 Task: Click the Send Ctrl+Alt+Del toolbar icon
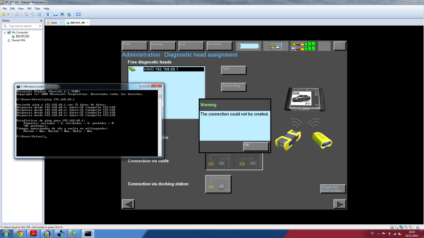17,14
